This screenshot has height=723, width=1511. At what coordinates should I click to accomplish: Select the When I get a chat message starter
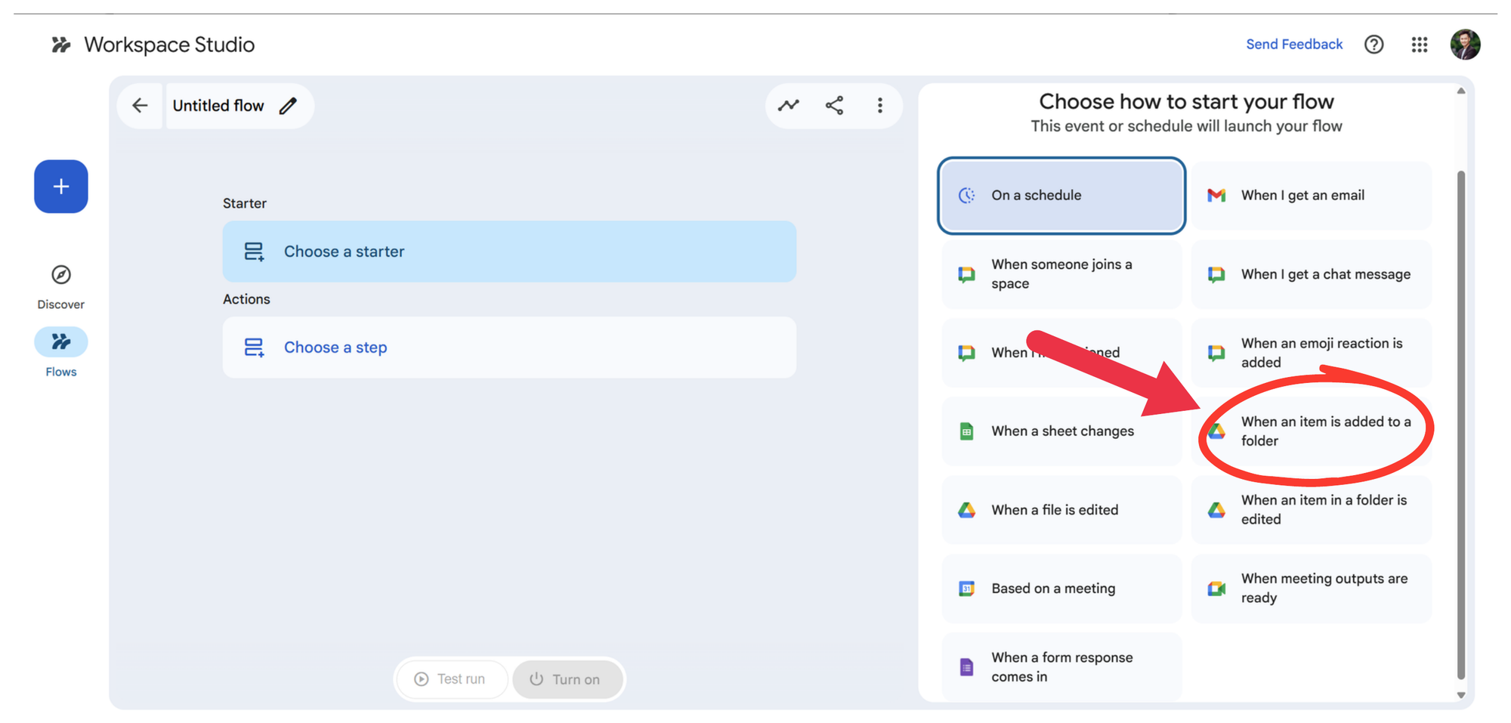click(x=1312, y=274)
